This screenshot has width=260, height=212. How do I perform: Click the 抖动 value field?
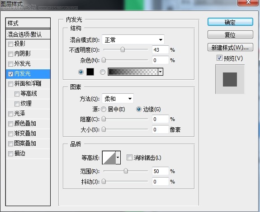click(161, 182)
